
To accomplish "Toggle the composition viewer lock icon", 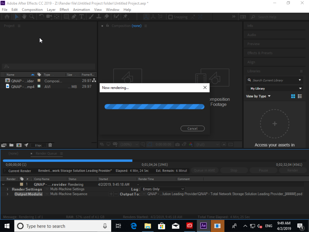I will 107,25.
